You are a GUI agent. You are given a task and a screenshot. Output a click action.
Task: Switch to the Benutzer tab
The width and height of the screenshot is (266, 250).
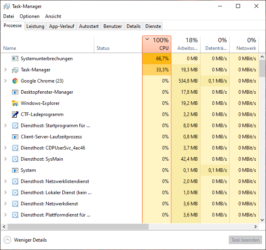click(113, 26)
